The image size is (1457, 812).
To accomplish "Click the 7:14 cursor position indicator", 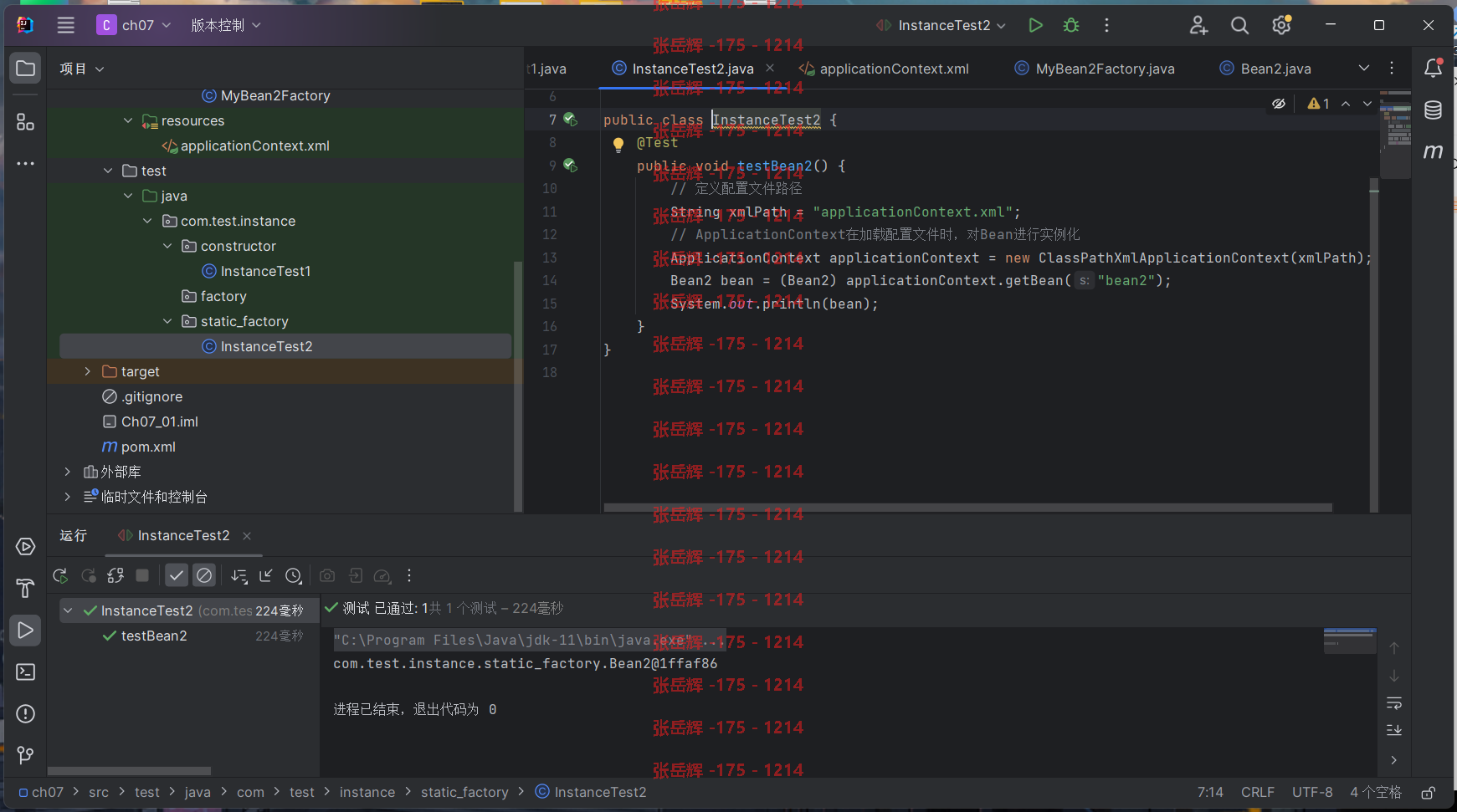I will click(1210, 792).
